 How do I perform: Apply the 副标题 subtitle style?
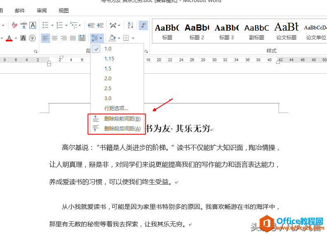point(257,32)
